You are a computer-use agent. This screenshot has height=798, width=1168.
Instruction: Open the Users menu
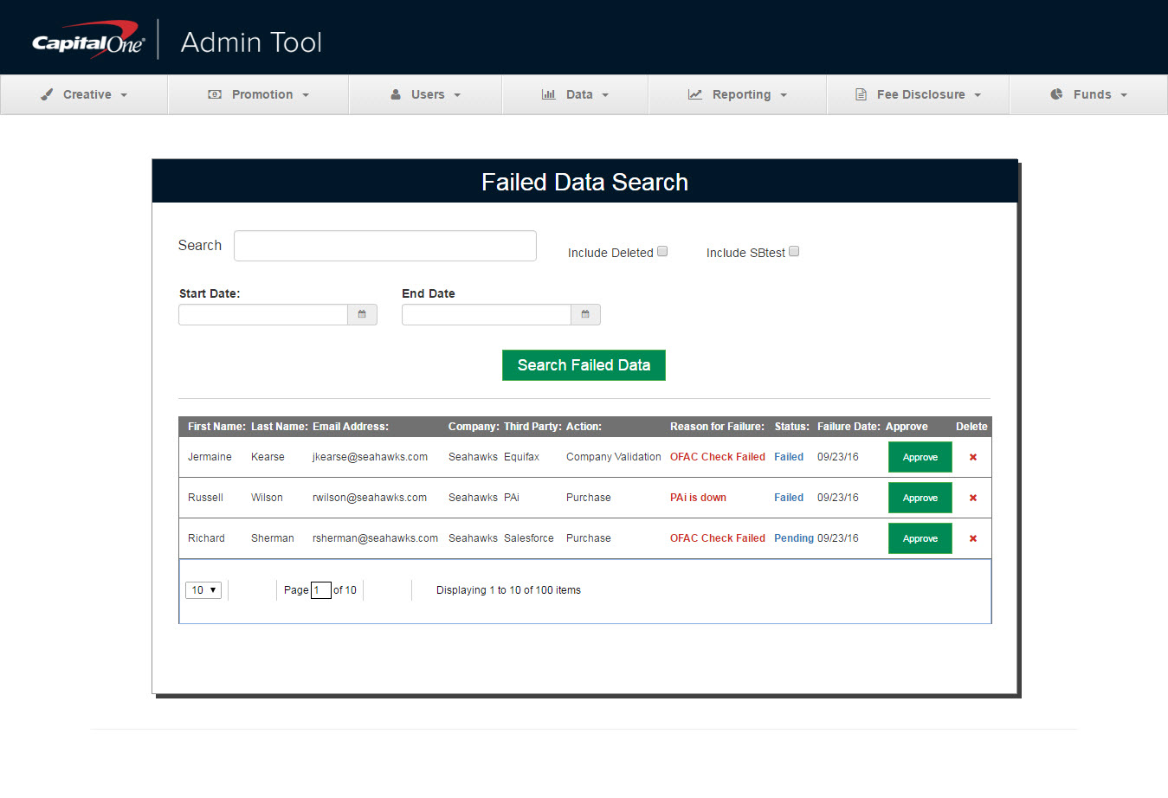tap(425, 94)
